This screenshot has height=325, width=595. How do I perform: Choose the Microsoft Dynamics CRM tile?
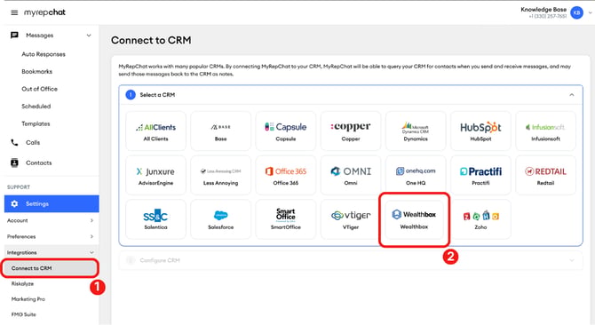tap(416, 131)
